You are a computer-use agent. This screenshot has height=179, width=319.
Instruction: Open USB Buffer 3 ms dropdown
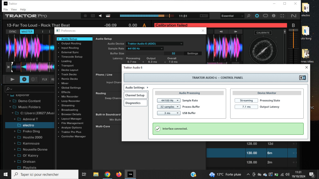[x=169, y=113]
